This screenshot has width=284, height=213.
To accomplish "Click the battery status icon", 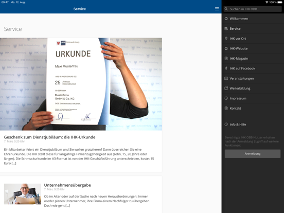I will tap(280, 2).
